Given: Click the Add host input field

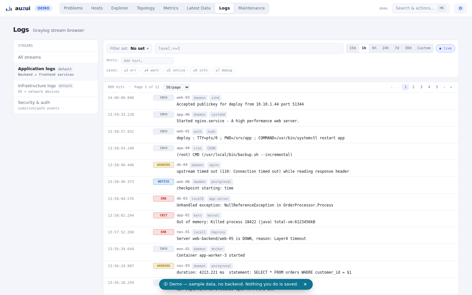Looking at the screenshot, I should [x=147, y=61].
